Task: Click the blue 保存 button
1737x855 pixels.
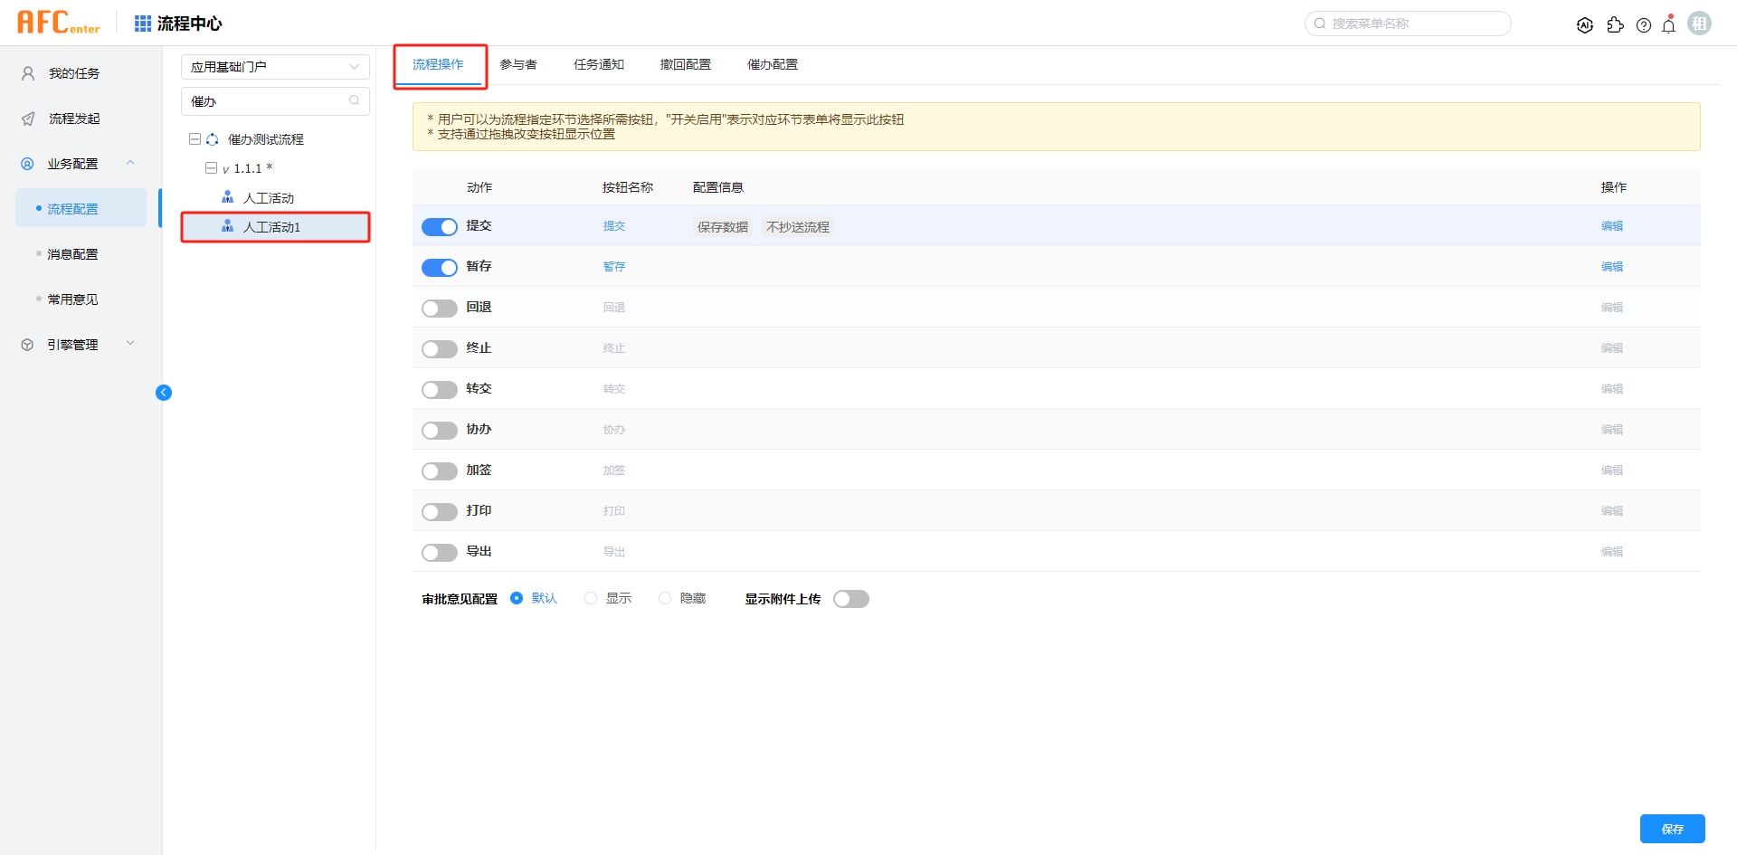Action: (x=1672, y=829)
